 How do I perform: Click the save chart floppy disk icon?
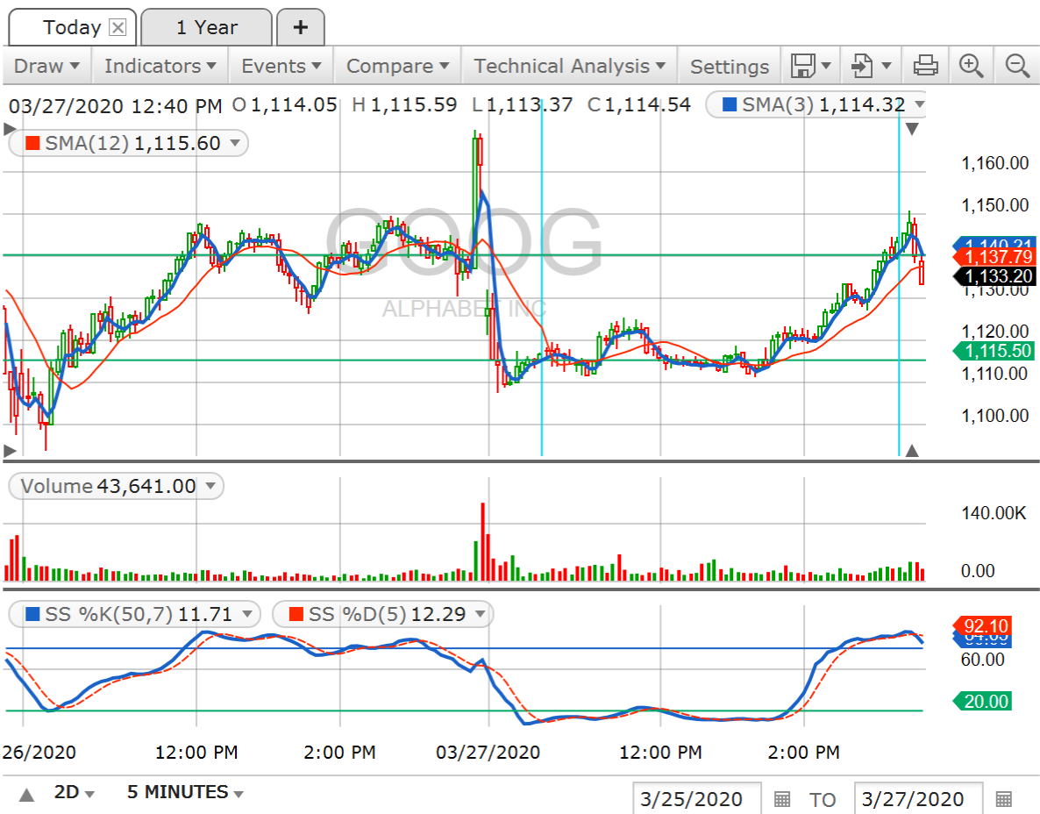(802, 66)
